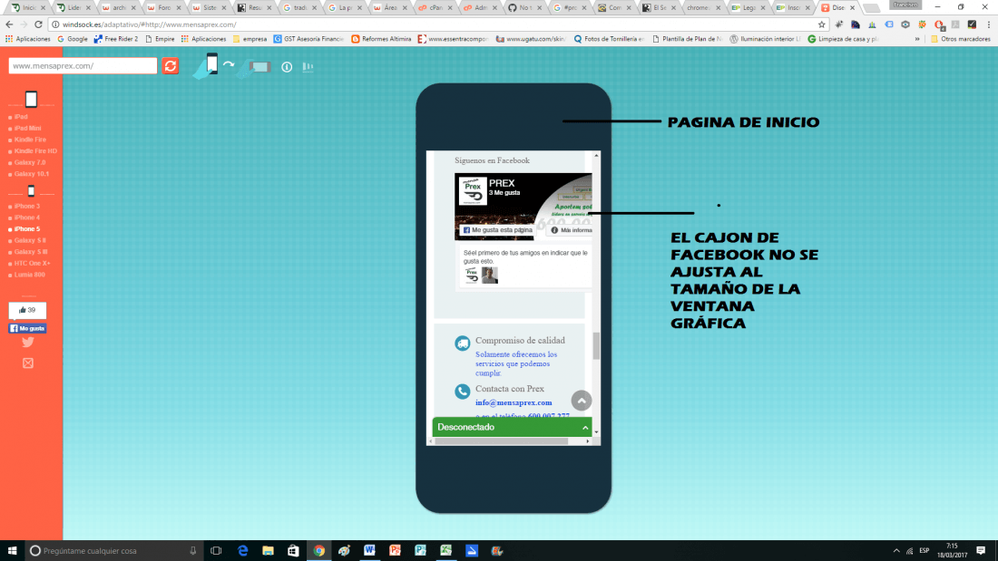Go back with browser back arrow
Screen dimensions: 998x561
click(9, 24)
